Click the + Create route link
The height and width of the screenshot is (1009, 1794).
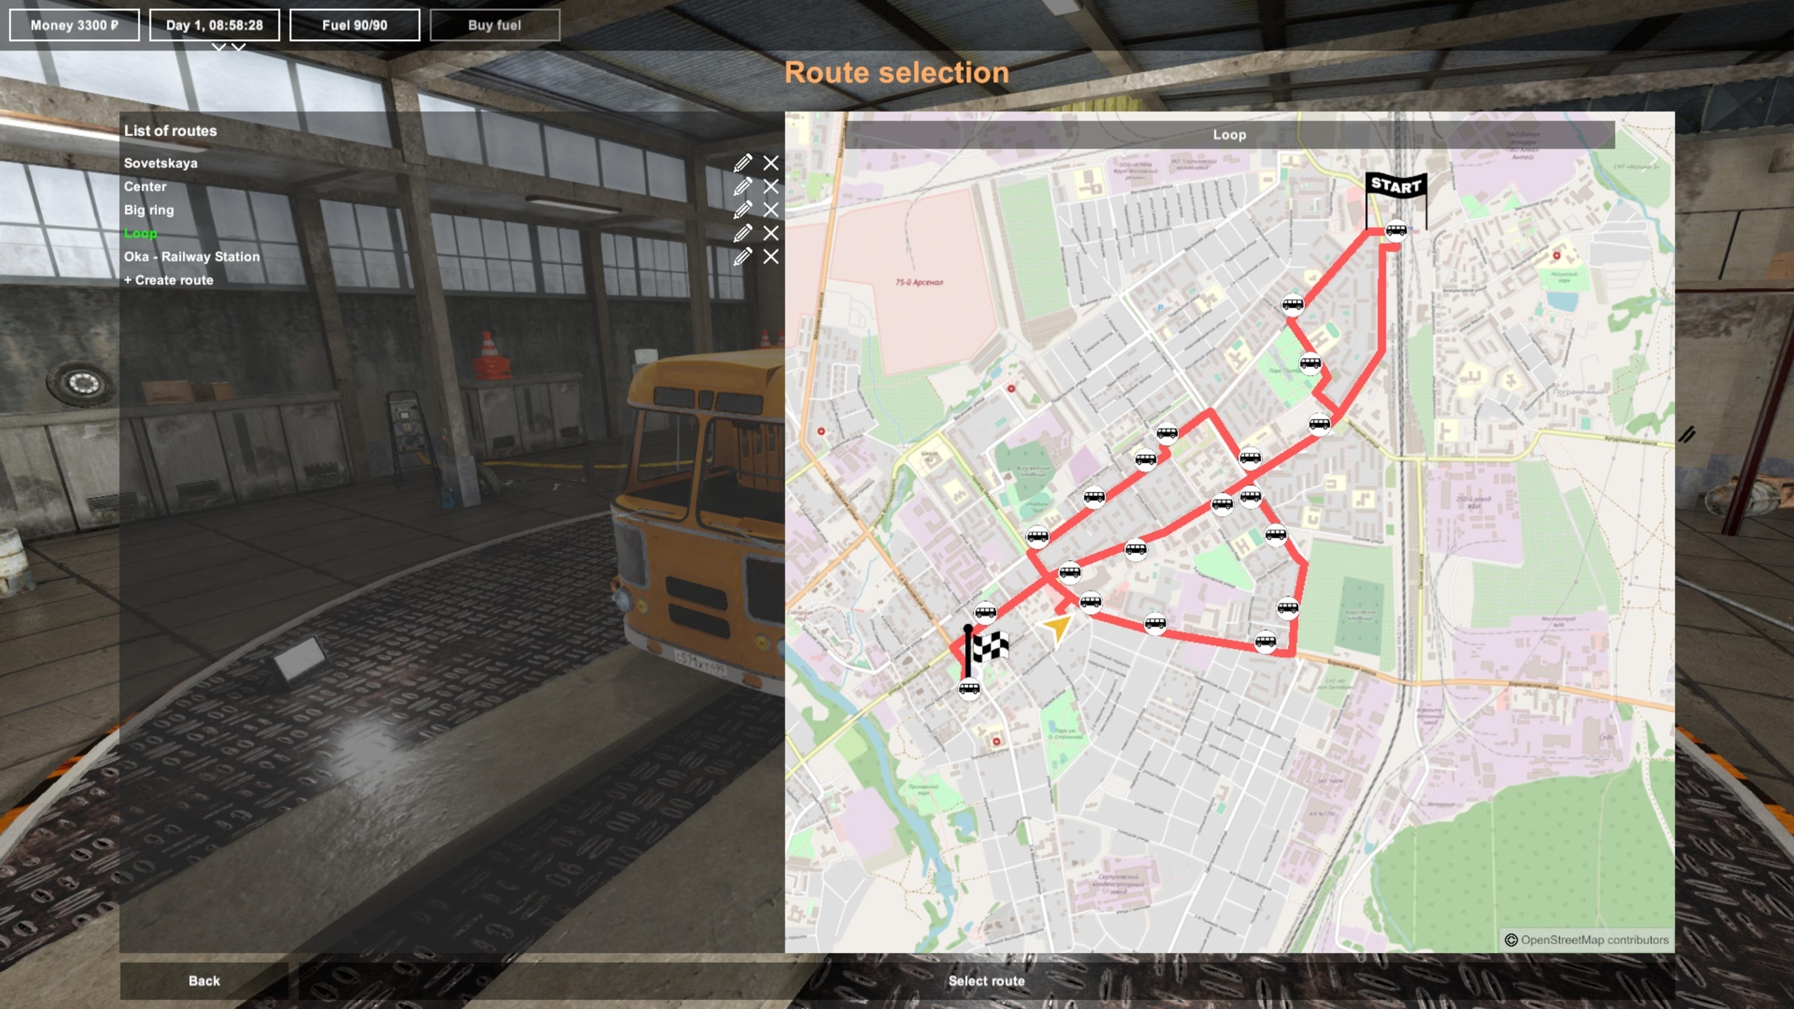167,280
